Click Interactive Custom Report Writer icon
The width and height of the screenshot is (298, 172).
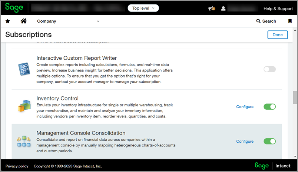(24, 69)
